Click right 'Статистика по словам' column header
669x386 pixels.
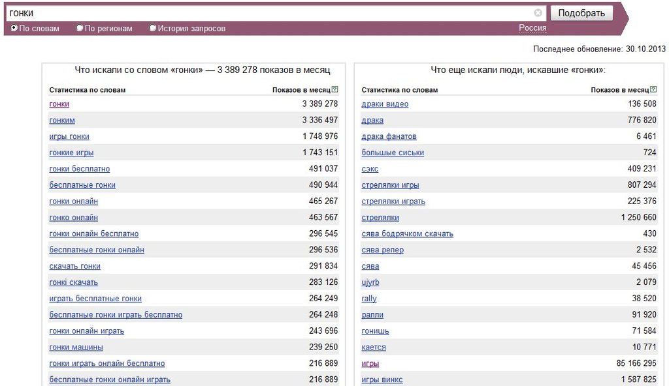(x=400, y=90)
